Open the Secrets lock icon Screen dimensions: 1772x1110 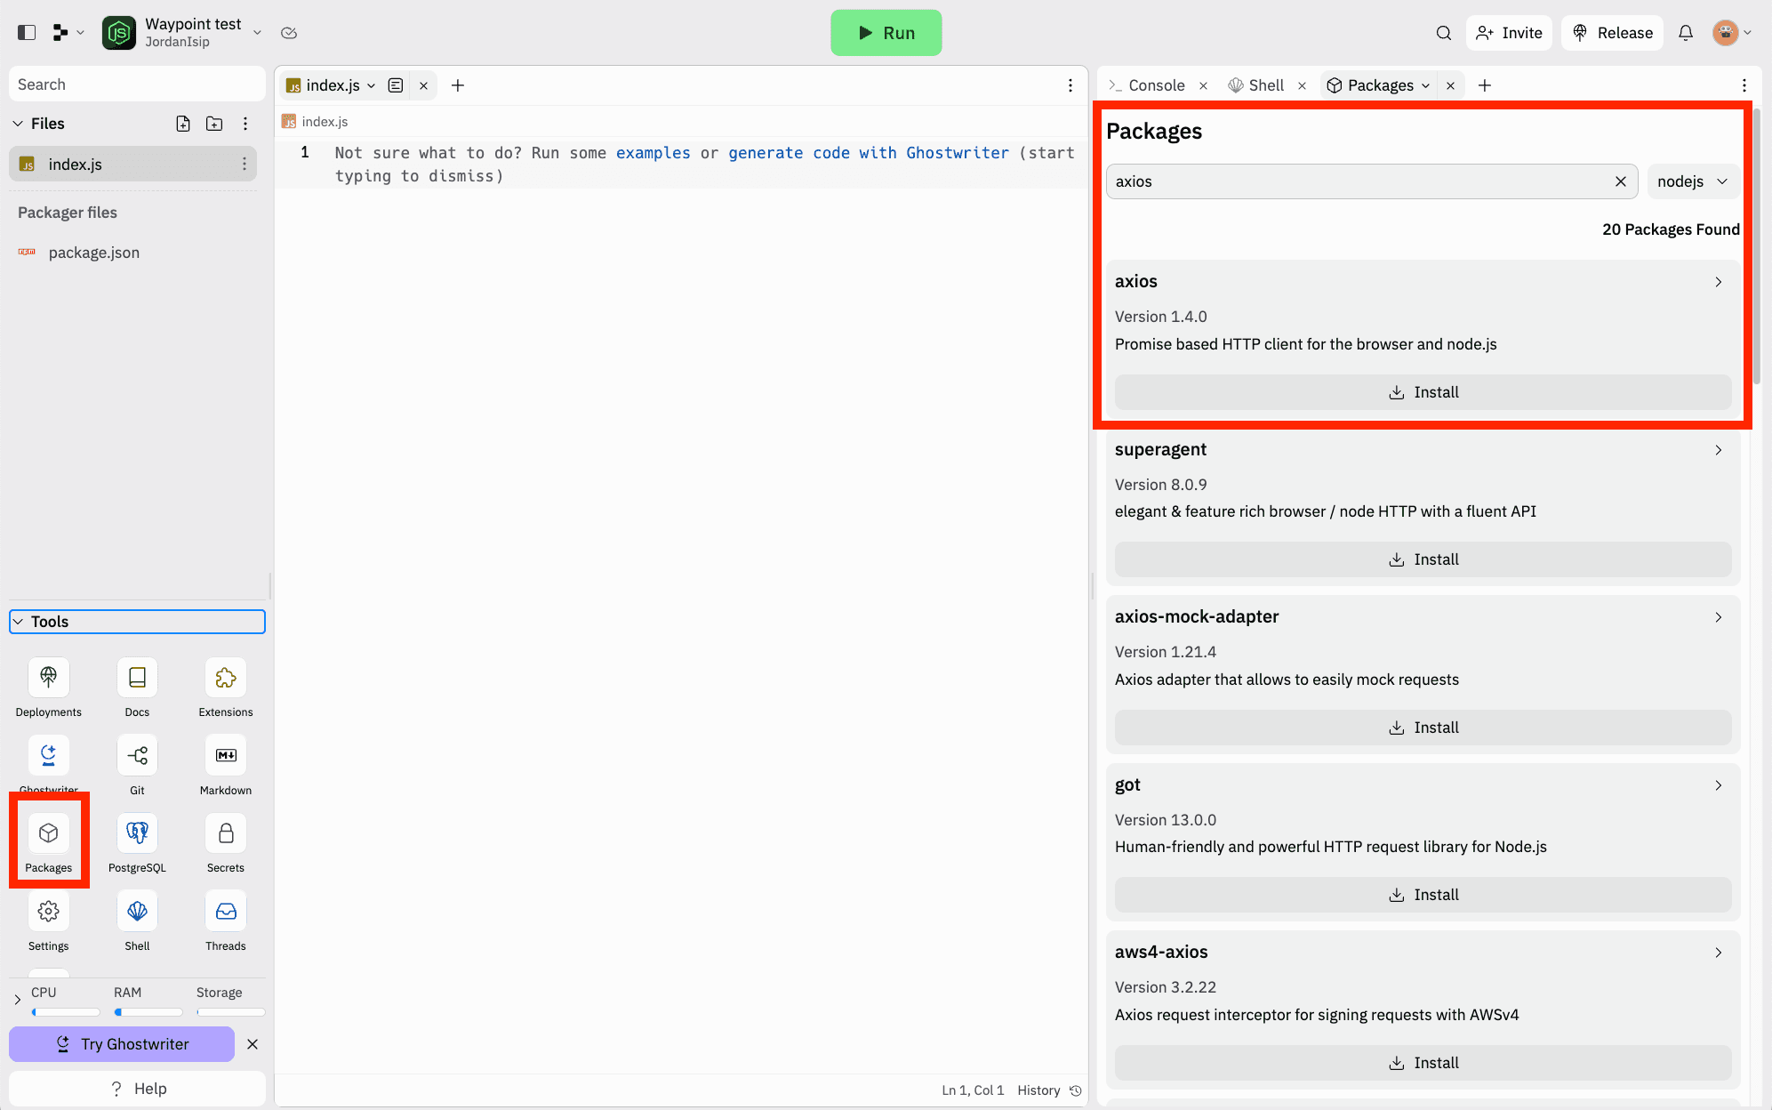point(226,834)
